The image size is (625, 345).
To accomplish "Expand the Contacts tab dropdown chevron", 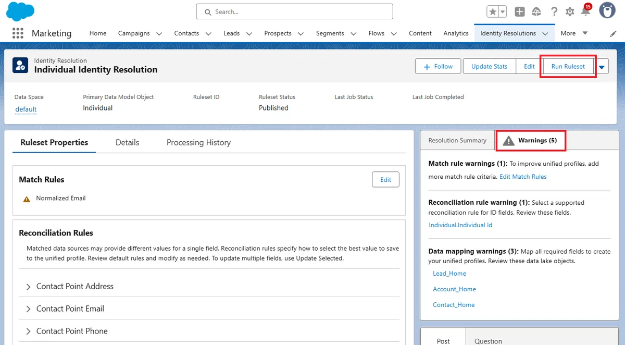I will (208, 33).
